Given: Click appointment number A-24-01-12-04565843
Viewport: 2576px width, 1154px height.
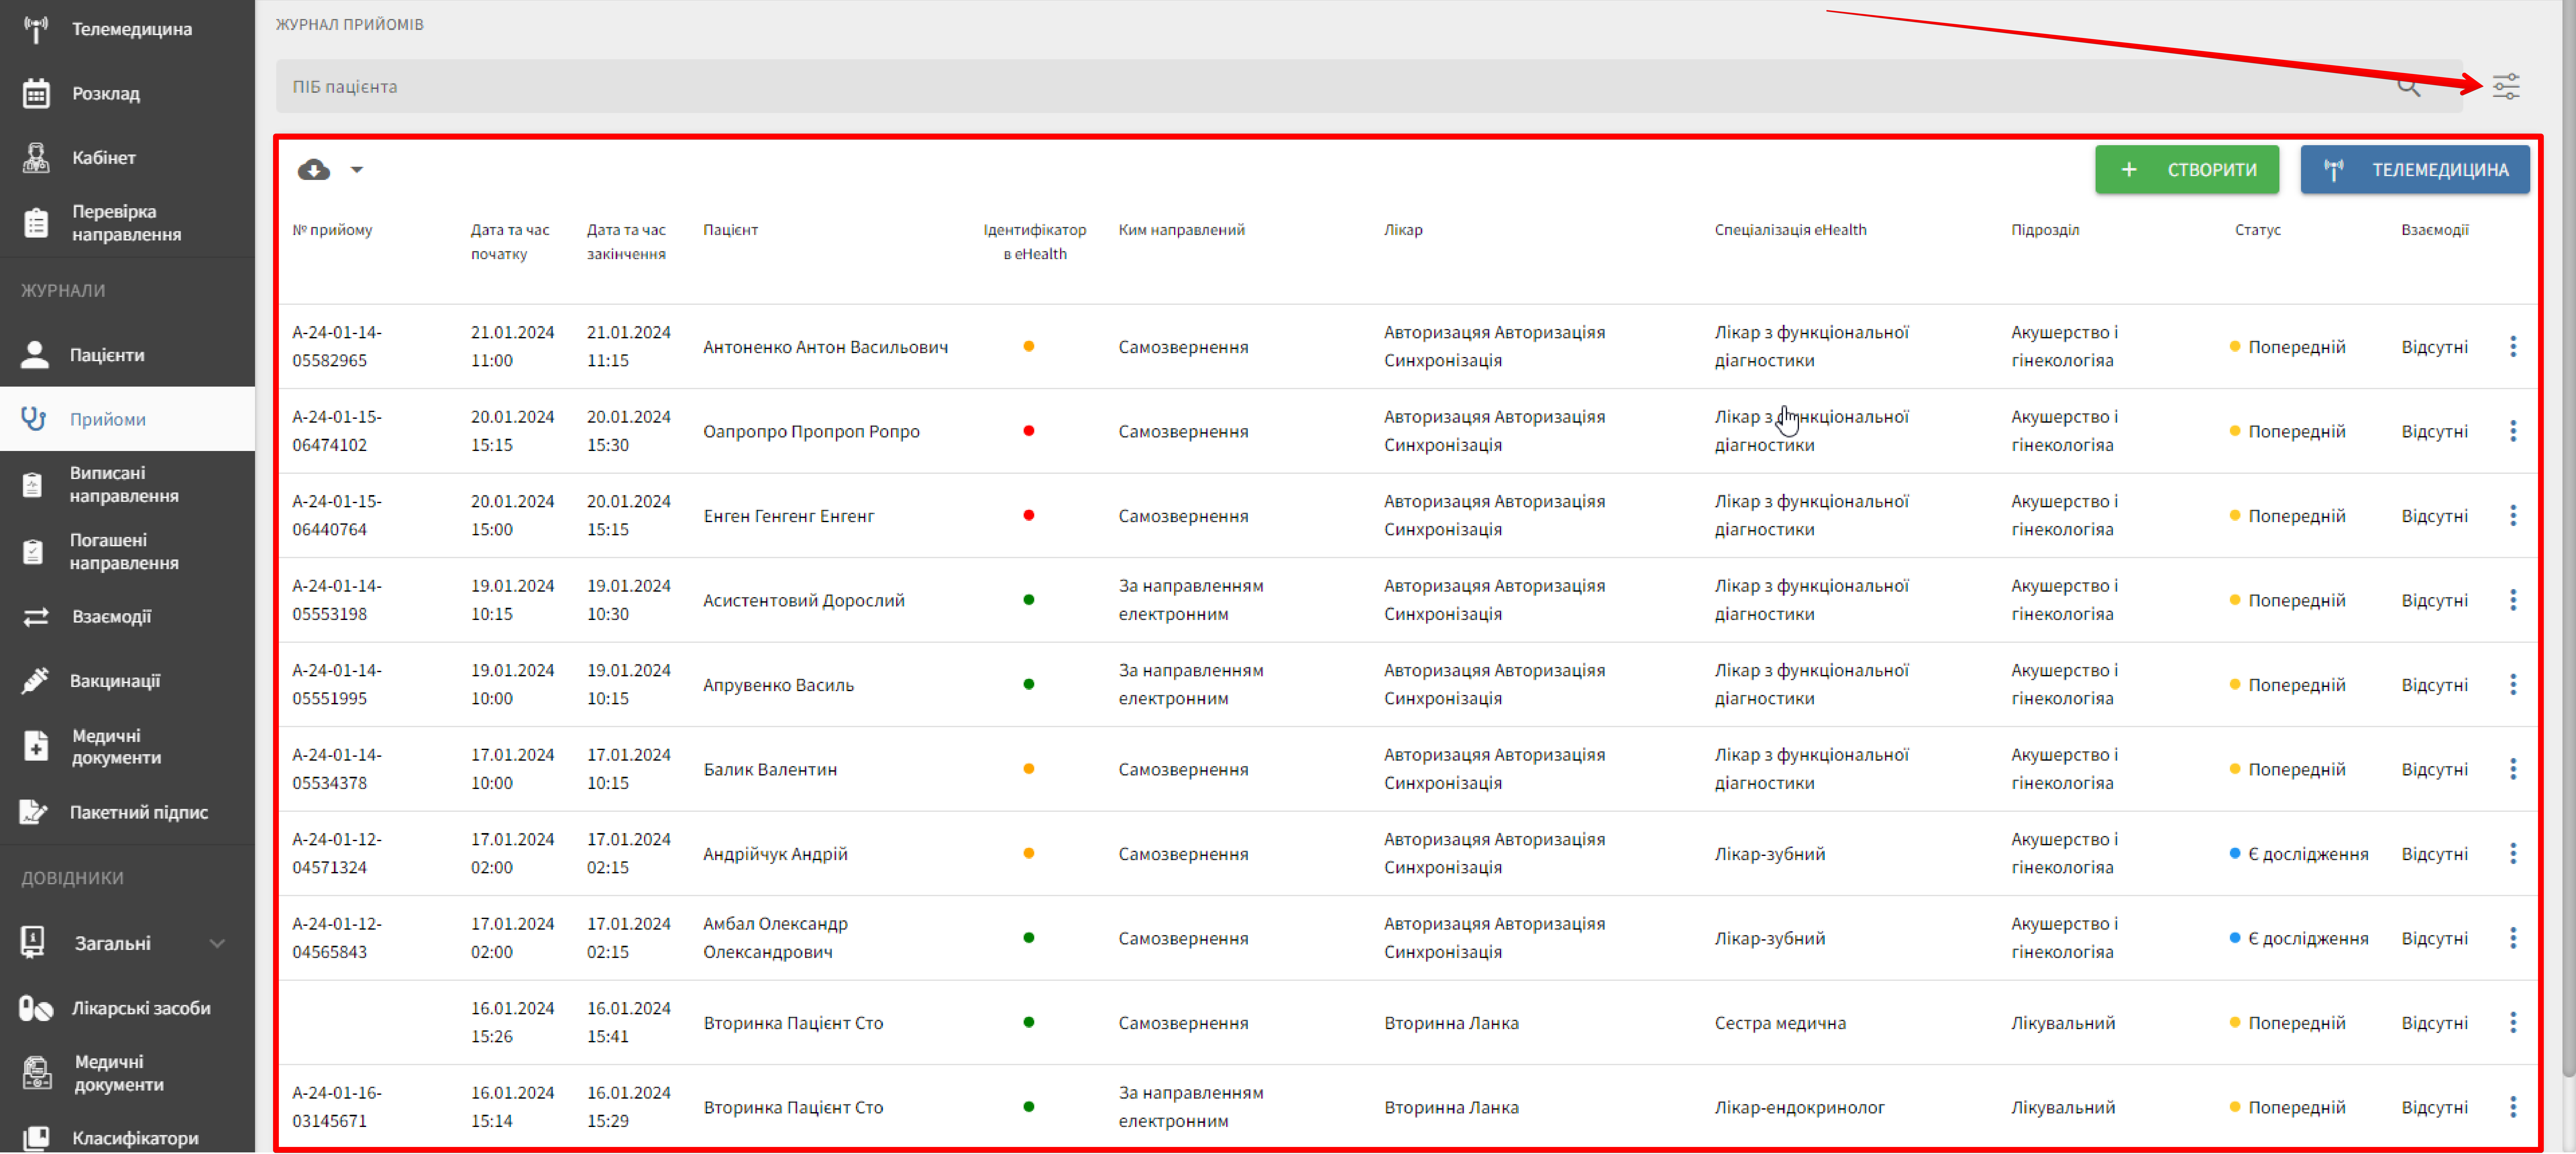Looking at the screenshot, I should coord(337,938).
